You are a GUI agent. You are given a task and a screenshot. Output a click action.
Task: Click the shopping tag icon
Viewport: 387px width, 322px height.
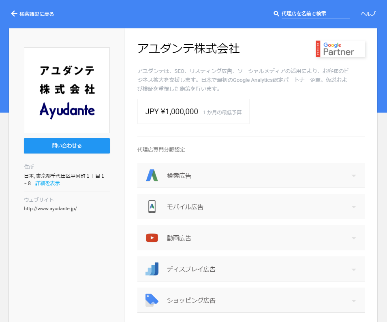pos(152,300)
